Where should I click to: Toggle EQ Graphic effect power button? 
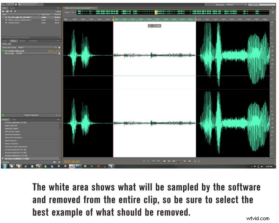[x=3, y=51]
